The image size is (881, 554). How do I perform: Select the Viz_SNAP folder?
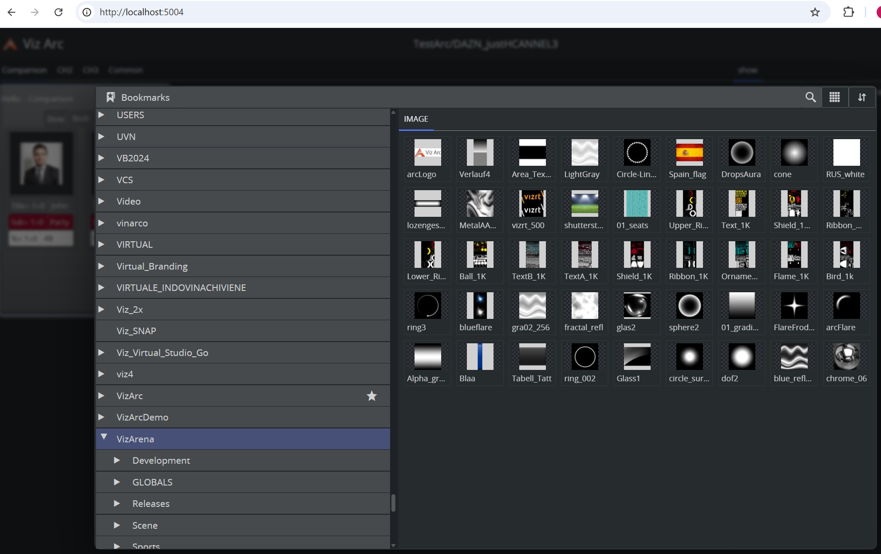pyautogui.click(x=136, y=331)
